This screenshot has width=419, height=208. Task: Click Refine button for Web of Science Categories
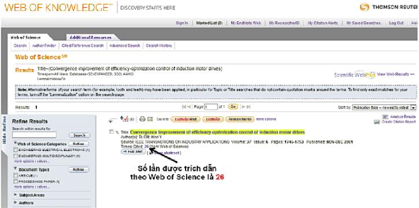pos(79,144)
